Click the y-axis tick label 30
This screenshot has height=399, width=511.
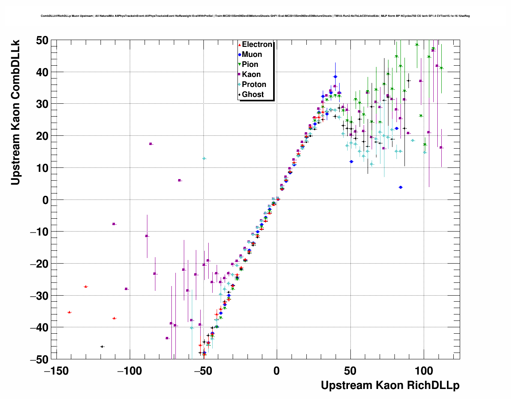tap(42, 104)
